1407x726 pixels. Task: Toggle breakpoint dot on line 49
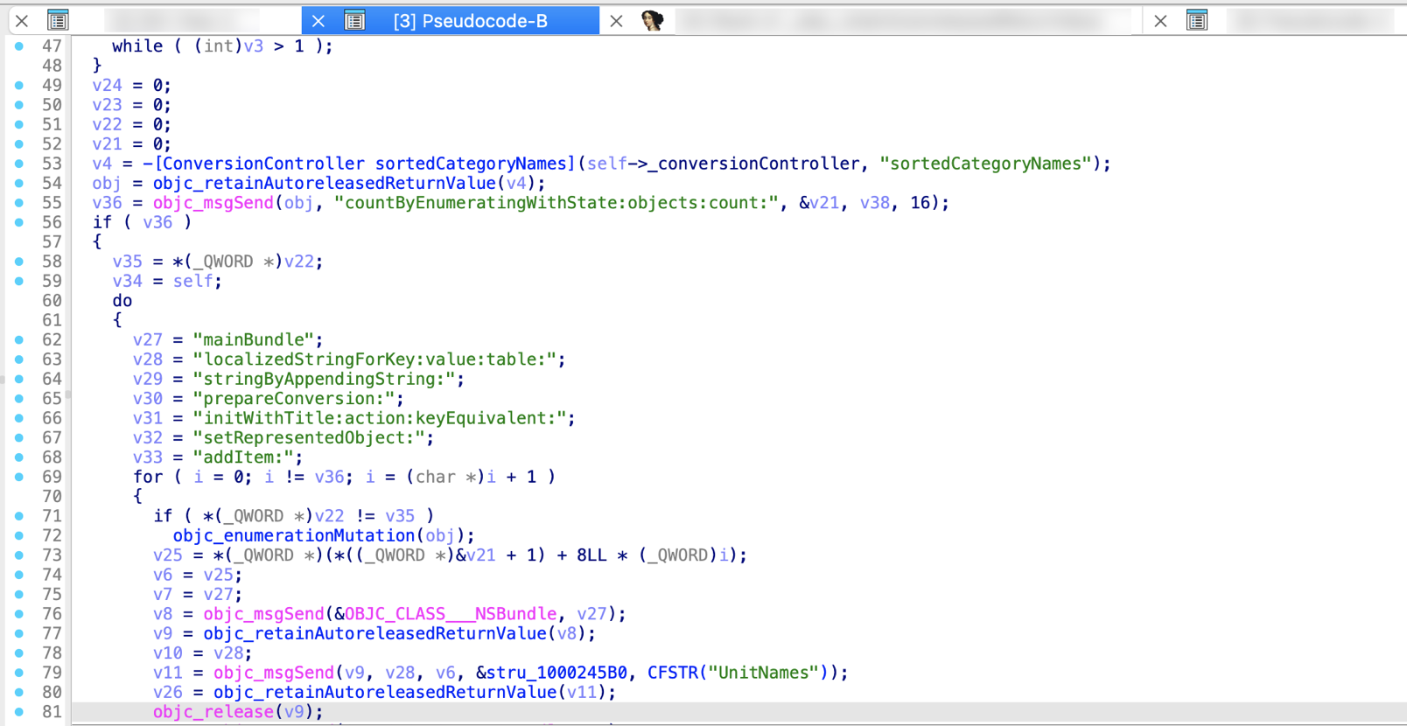click(19, 86)
